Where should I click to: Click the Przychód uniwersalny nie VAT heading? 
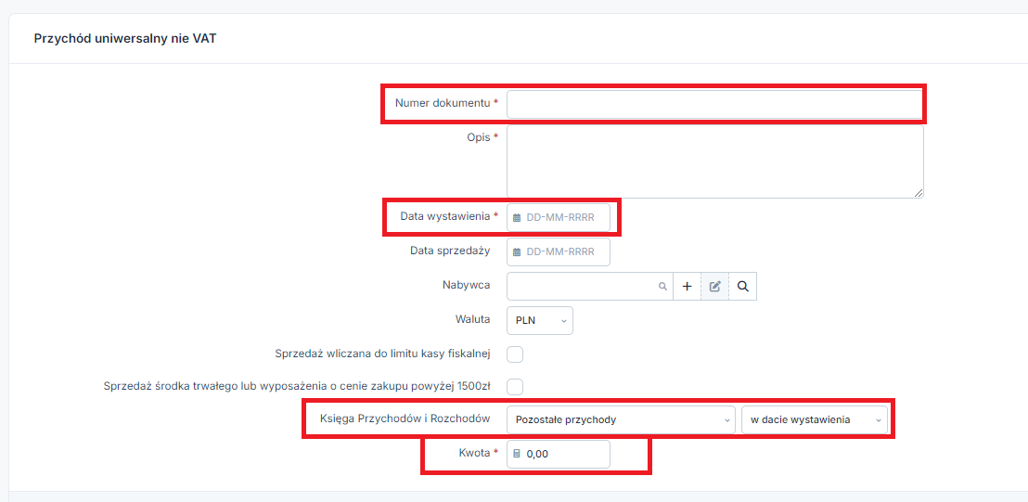pos(125,39)
